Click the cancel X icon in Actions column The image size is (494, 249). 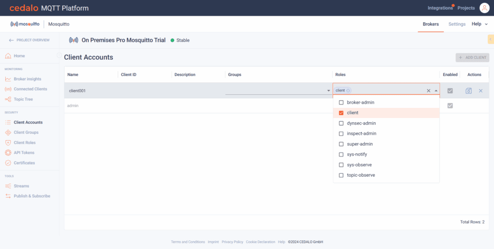coord(480,91)
